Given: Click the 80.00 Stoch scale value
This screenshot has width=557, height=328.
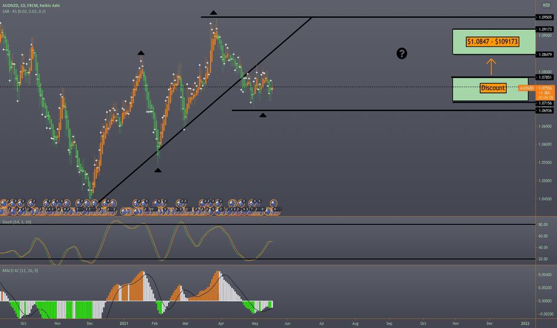Looking at the screenshot, I should pyautogui.click(x=543, y=224).
